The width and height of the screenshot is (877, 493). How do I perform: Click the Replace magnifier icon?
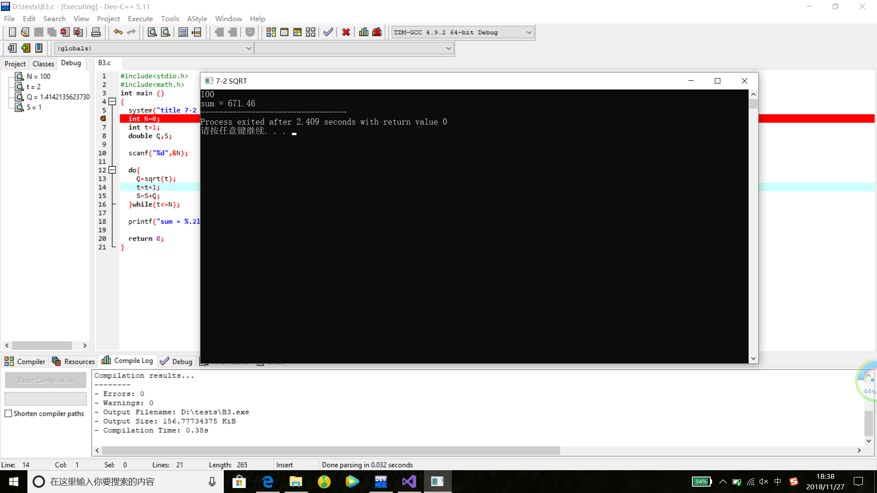tap(165, 32)
